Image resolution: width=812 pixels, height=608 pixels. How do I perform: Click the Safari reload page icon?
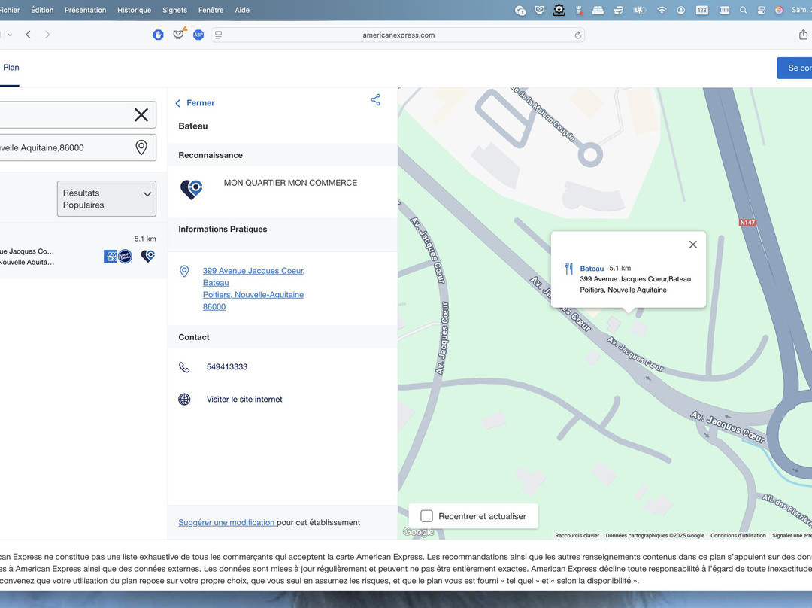pyautogui.click(x=577, y=35)
